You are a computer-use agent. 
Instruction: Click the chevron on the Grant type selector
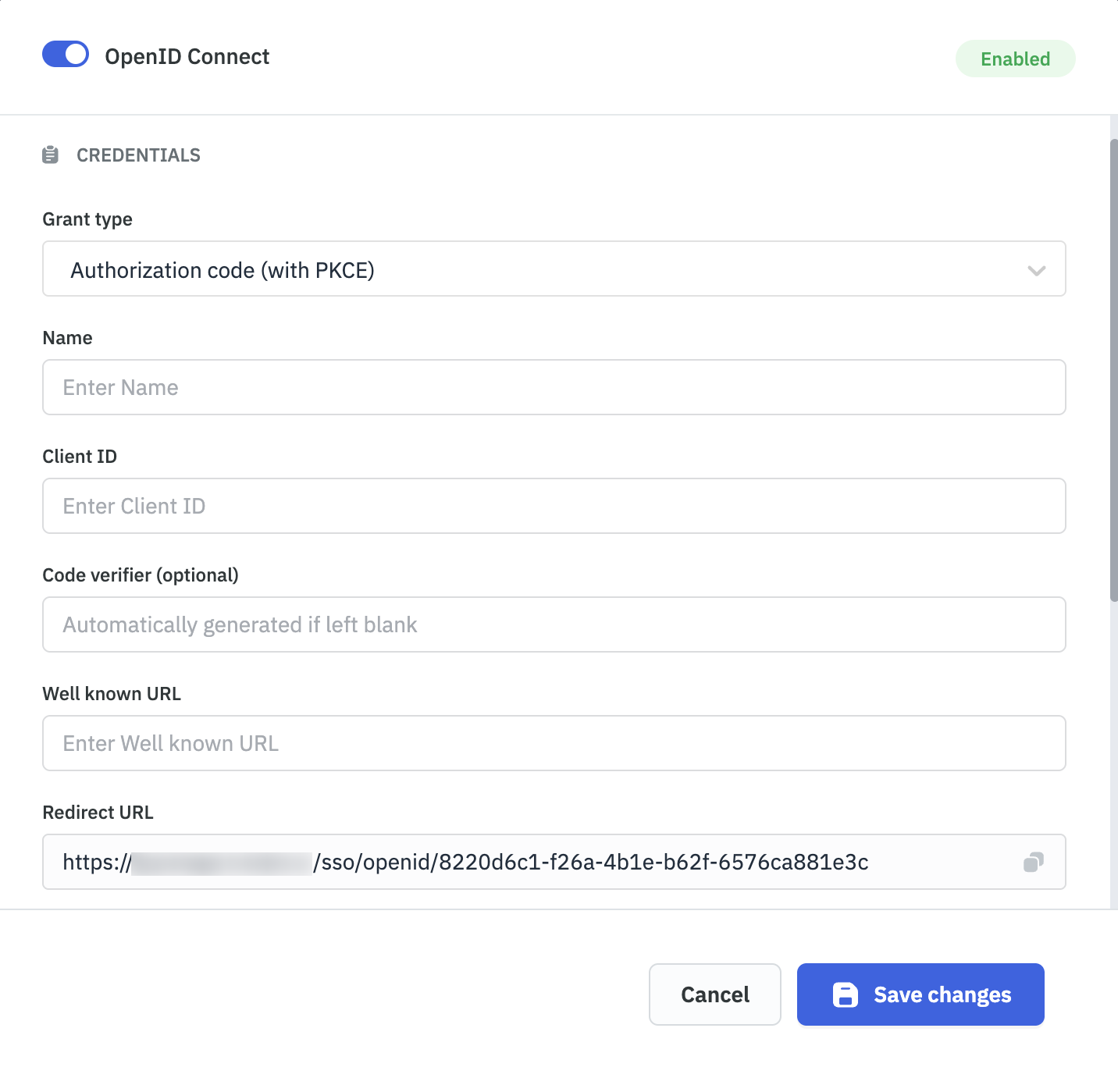[x=1037, y=271]
